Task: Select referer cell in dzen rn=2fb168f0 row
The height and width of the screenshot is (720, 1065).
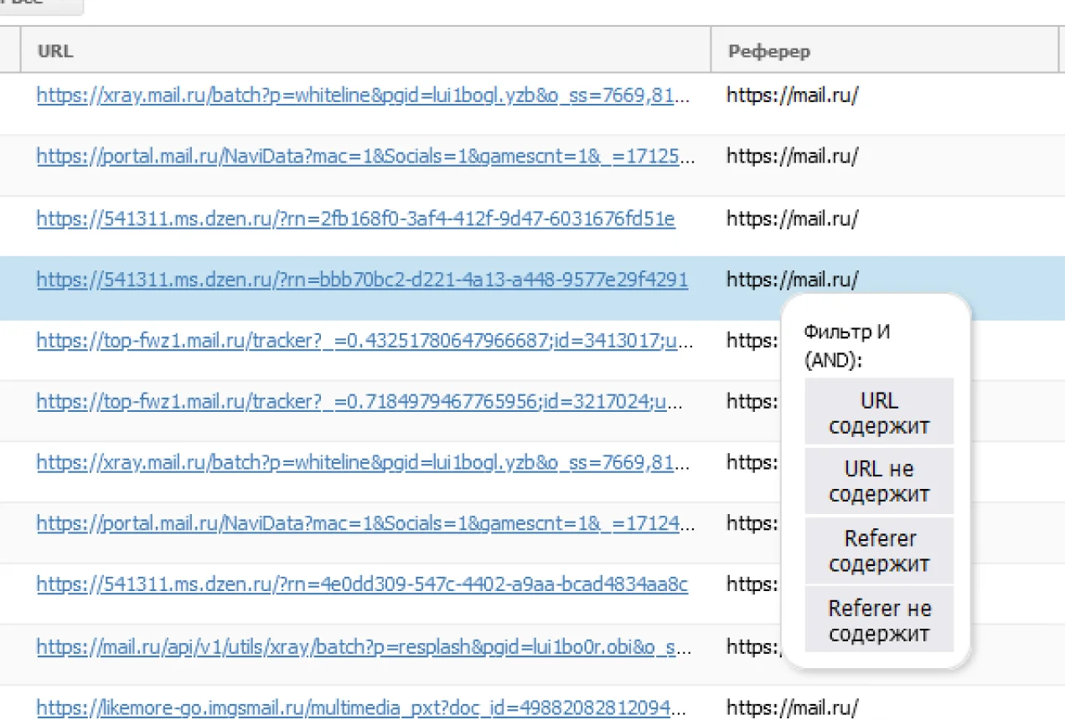Action: click(x=793, y=219)
